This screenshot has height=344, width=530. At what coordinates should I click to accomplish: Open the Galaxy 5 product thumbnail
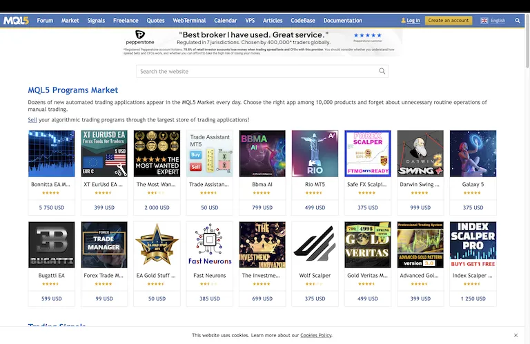pyautogui.click(x=473, y=154)
